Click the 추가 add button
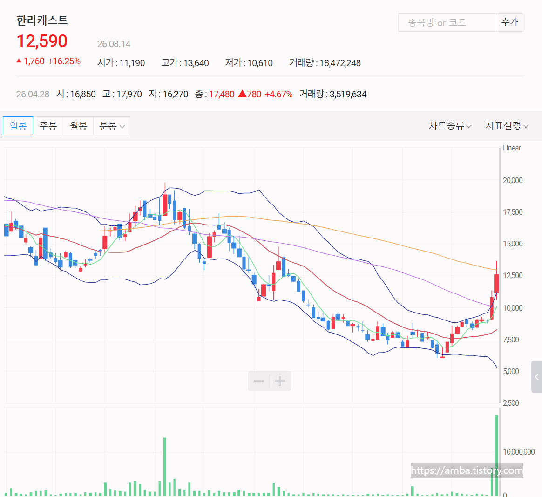The image size is (542, 497). [509, 22]
